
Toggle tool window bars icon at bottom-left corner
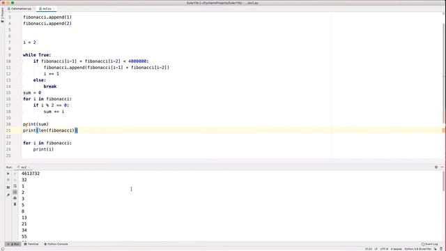(3, 249)
